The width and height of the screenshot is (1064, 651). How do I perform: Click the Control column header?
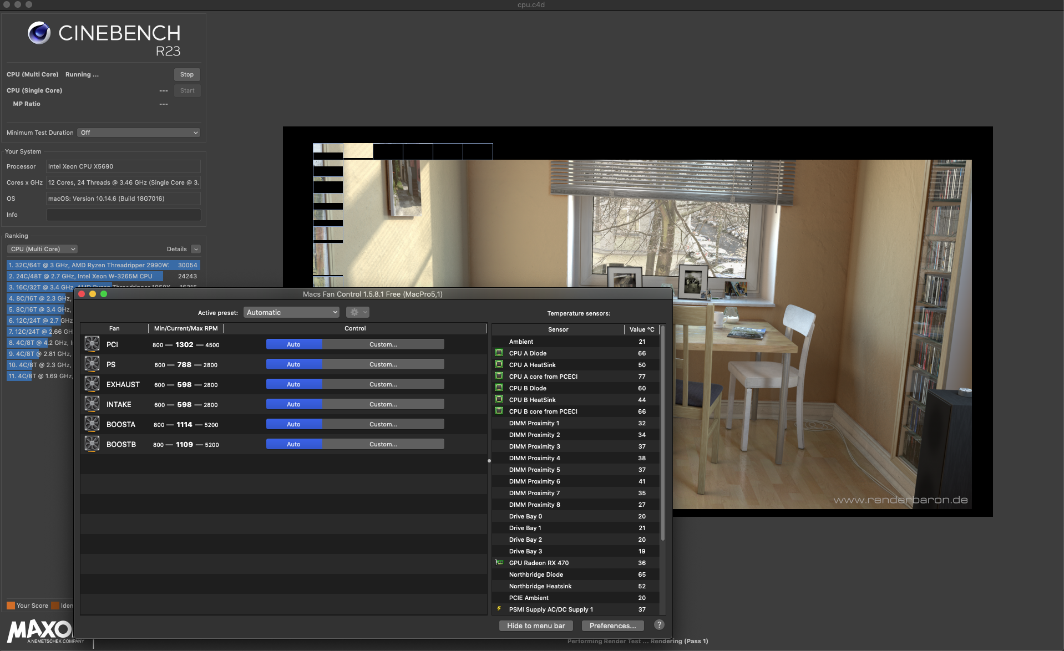coord(355,328)
